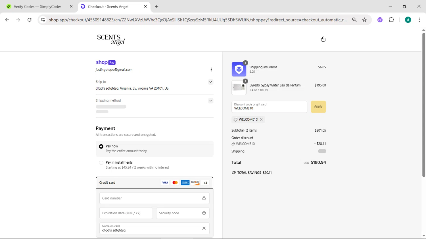The height and width of the screenshot is (239, 426).
Task: Click the security code help question icon
Action: tap(204, 213)
